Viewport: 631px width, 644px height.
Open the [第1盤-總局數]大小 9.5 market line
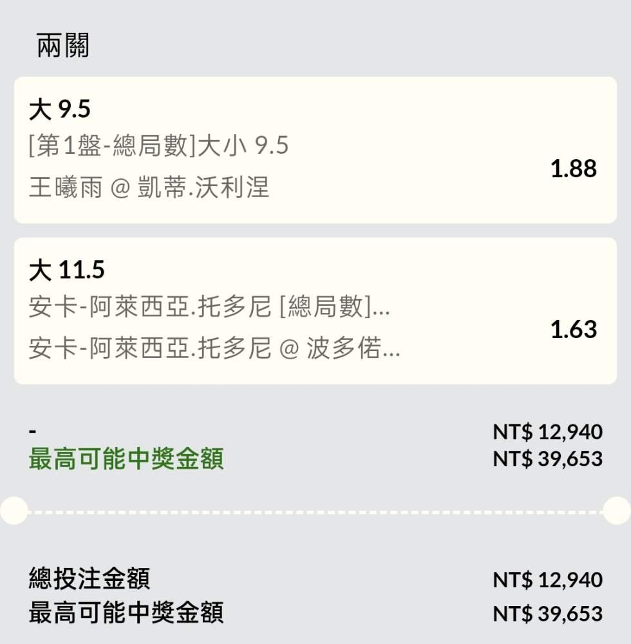158,146
